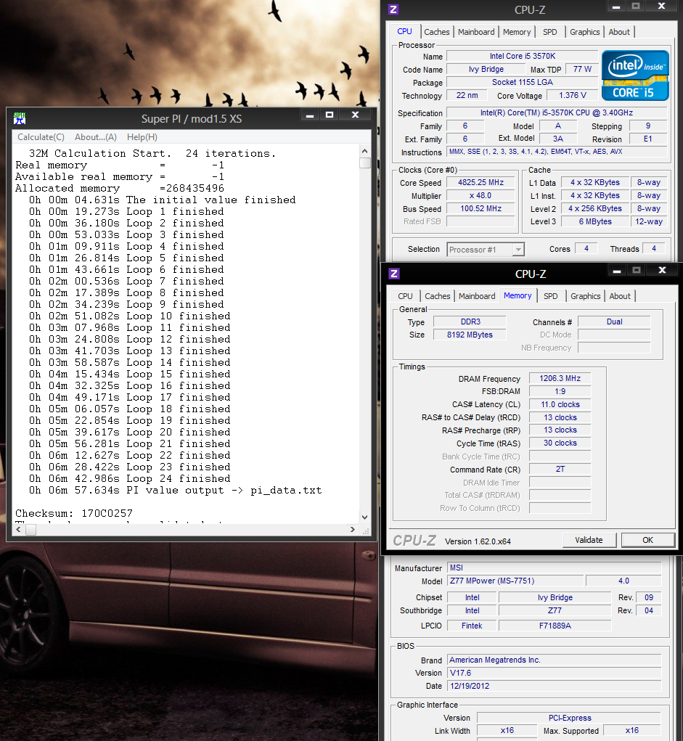This screenshot has height=741, width=683.
Task: Open the Processor #1 selection dropdown
Action: tap(486, 250)
